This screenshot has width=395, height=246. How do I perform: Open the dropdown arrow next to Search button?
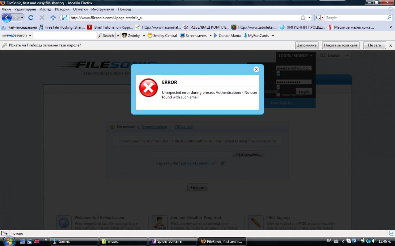tap(118, 35)
